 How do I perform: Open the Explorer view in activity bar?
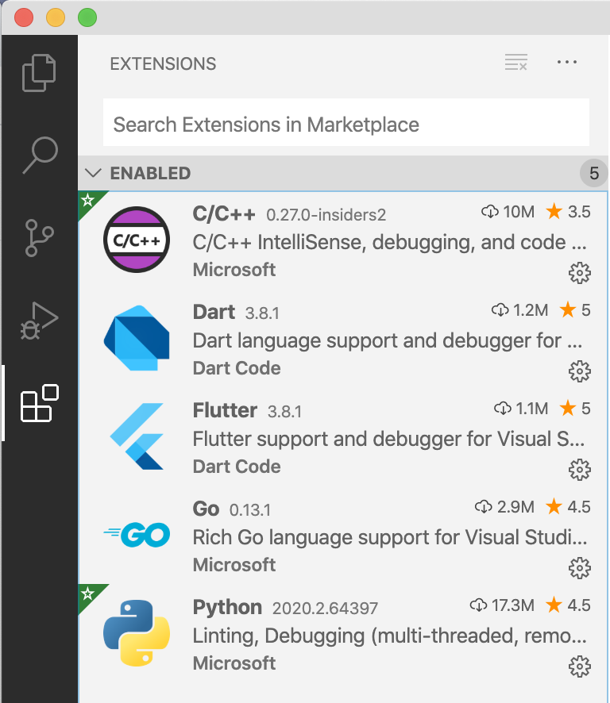39,73
